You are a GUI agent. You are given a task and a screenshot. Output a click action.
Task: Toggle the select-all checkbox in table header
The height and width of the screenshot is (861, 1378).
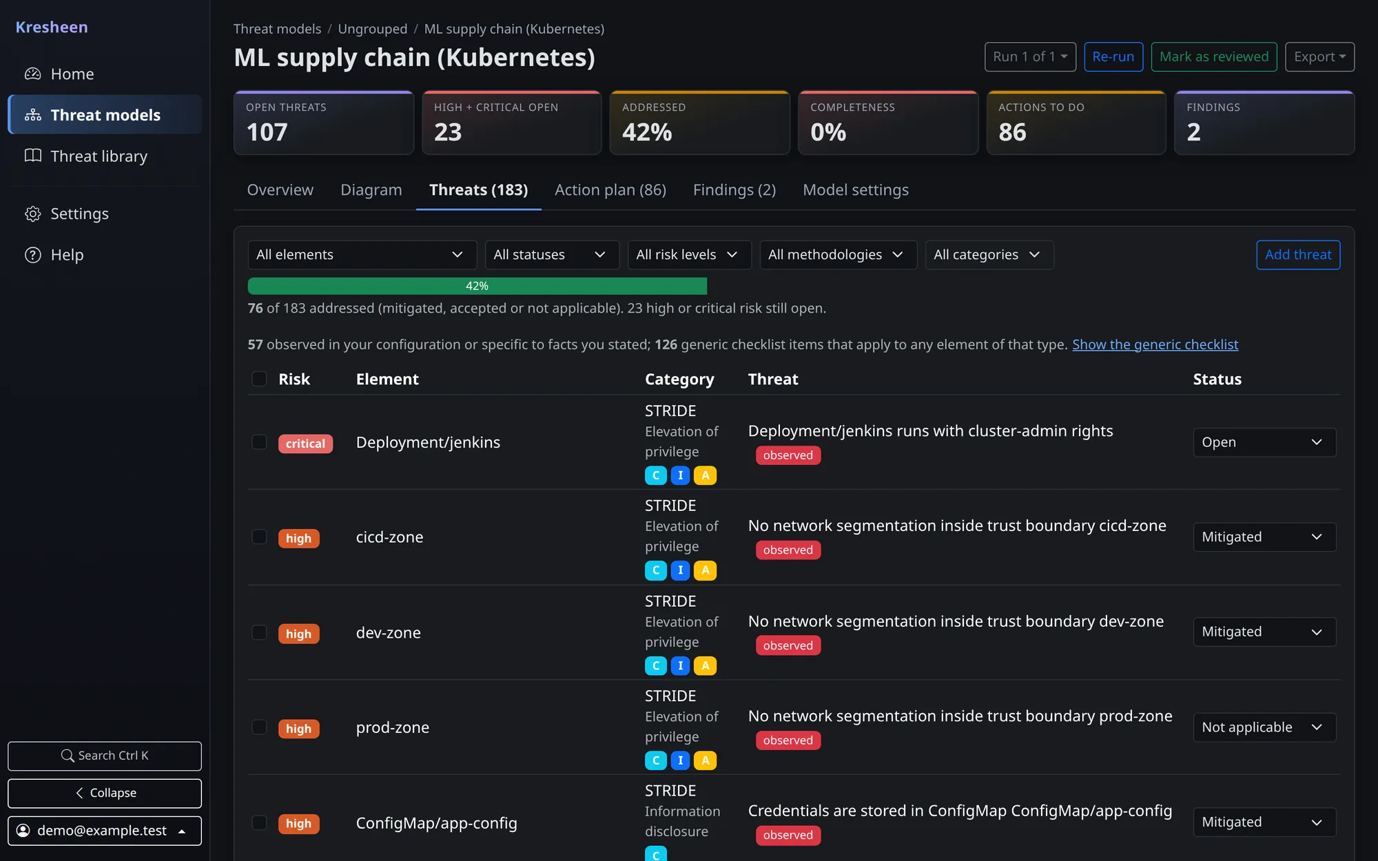[x=259, y=379]
